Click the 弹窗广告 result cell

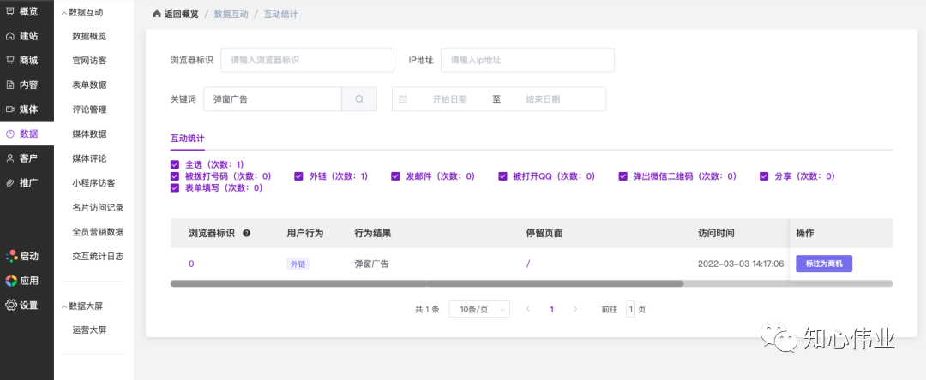click(371, 264)
